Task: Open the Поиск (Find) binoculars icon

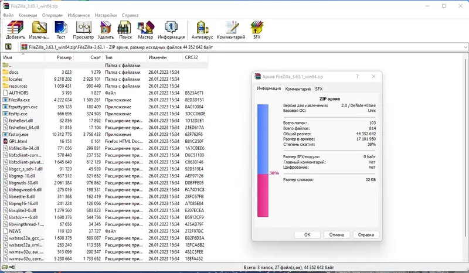Action: point(125,30)
